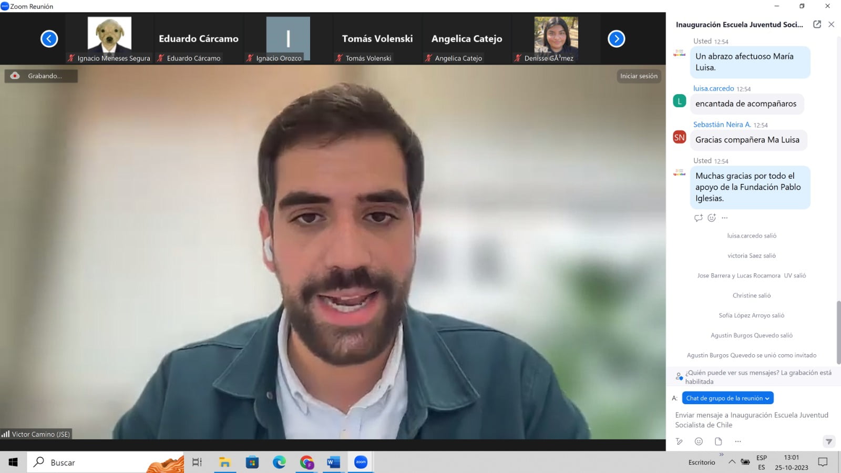Screen dimensions: 841x473
Task: Show previous participants with left arrow
Action: [49, 39]
